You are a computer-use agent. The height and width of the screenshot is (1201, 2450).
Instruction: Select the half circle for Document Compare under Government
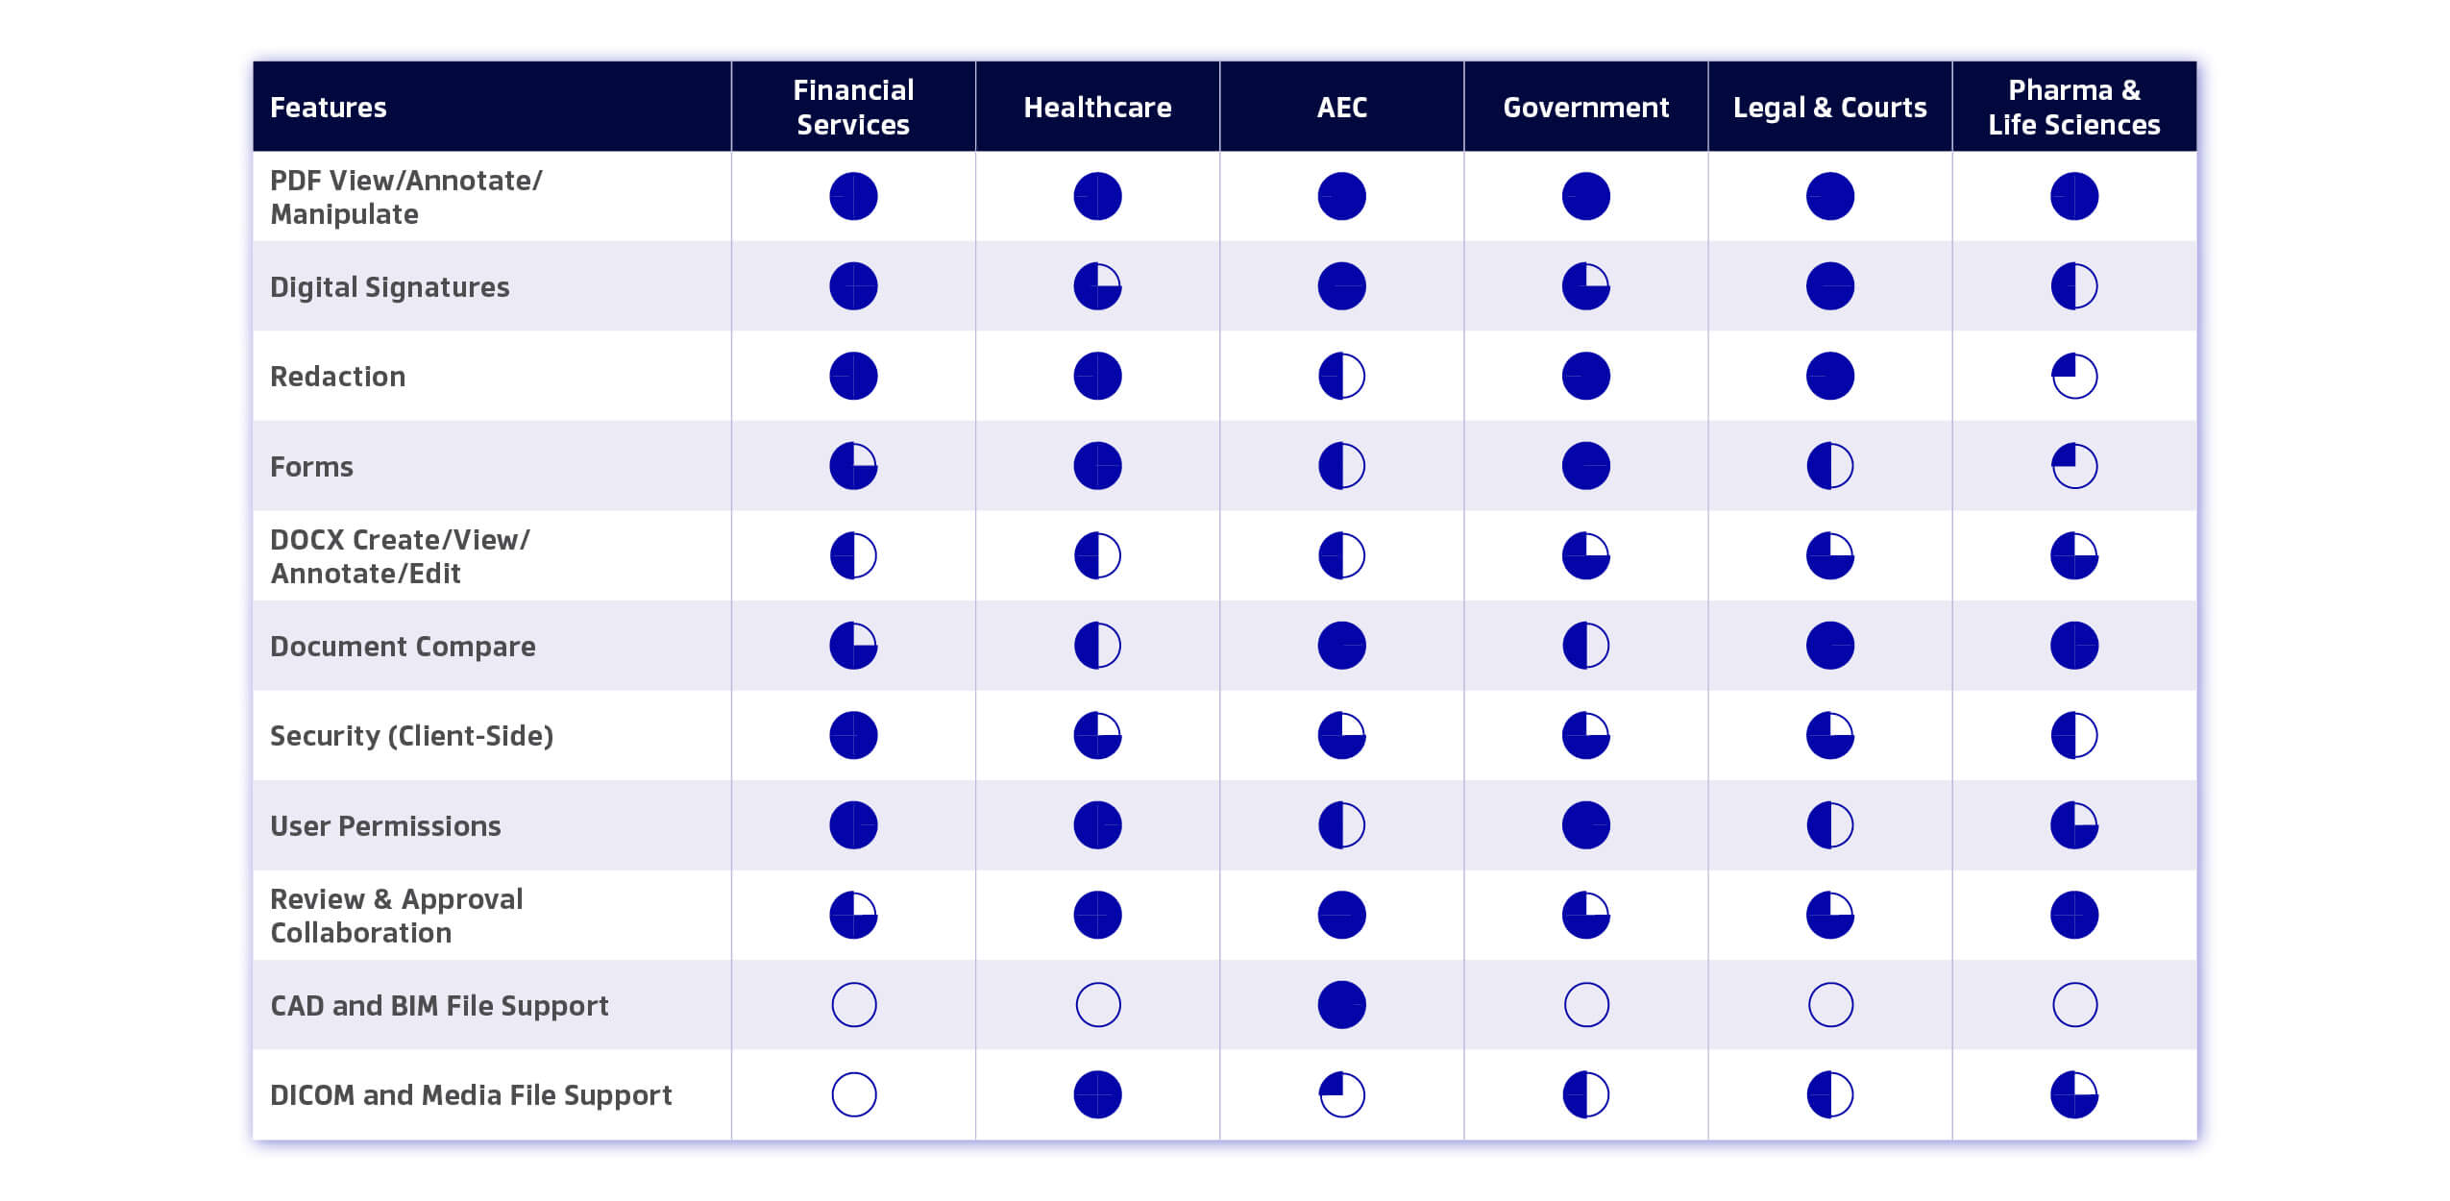coord(1585,646)
